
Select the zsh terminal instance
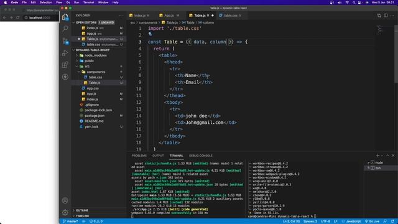click(x=380, y=168)
